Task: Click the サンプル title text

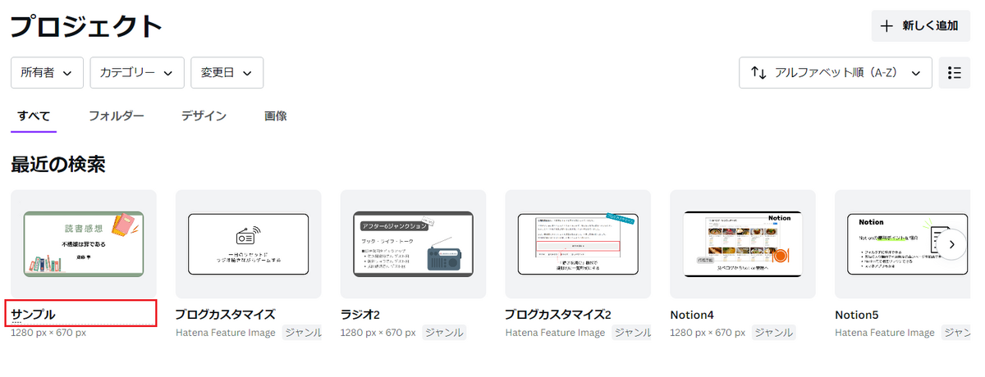Action: coord(34,314)
